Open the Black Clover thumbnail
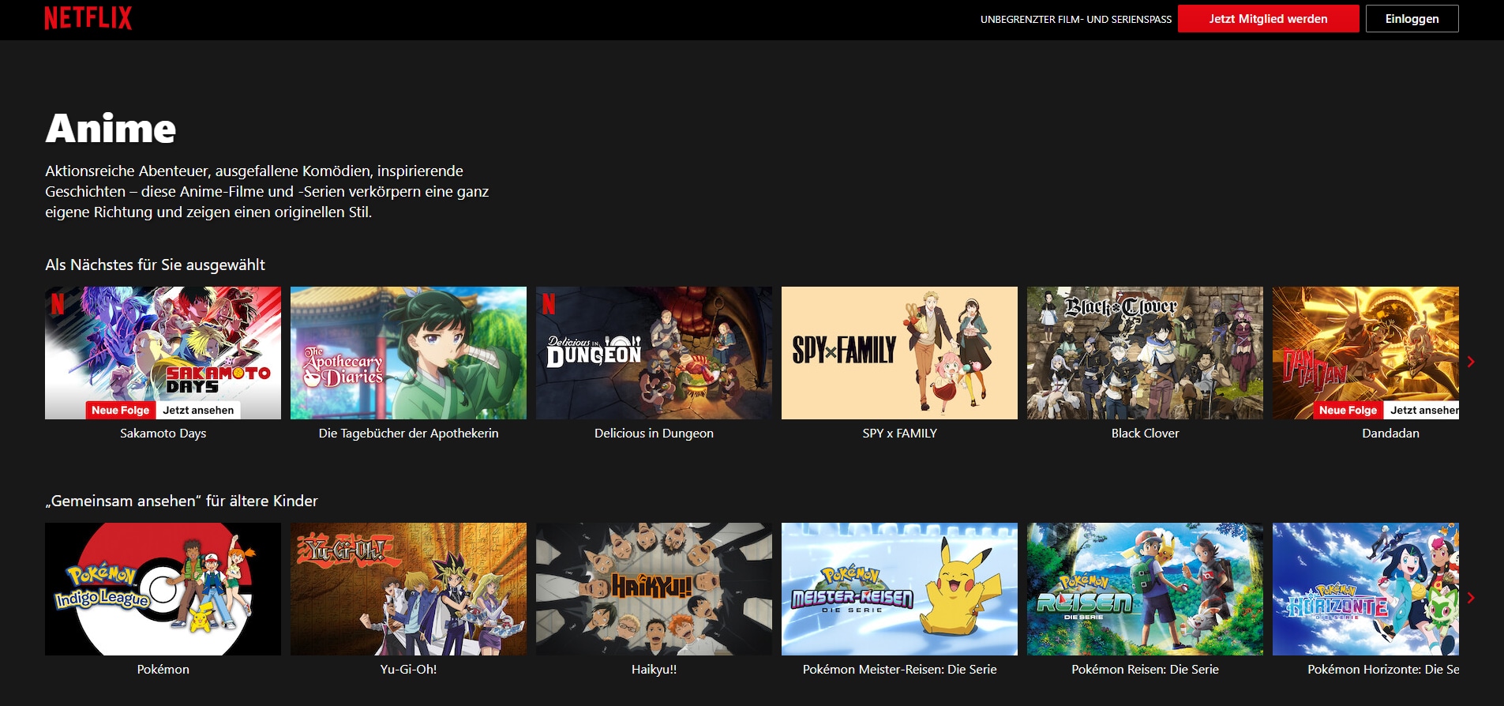Image resolution: width=1504 pixels, height=706 pixels. coord(1145,353)
